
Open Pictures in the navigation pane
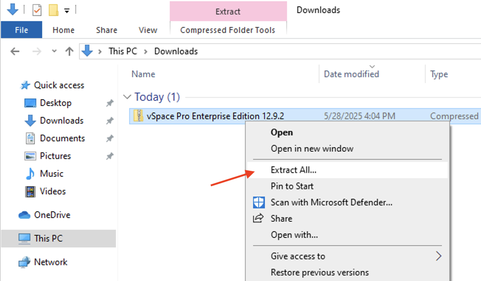coord(55,156)
